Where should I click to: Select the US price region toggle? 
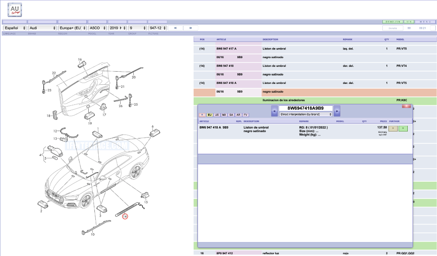pyautogui.click(x=217, y=115)
